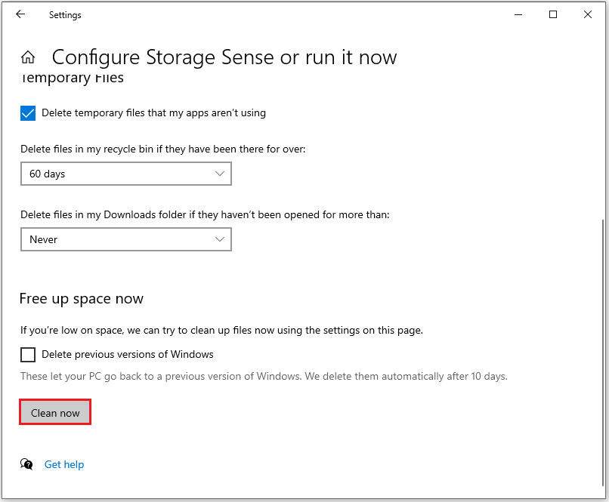Enable Delete previous versions of Windows
The height and width of the screenshot is (502, 609).
tap(28, 355)
